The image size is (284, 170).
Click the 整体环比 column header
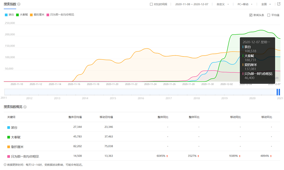(x=194, y=117)
